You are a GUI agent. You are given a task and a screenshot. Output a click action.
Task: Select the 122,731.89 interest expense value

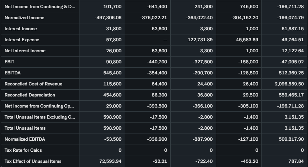tap(200, 40)
